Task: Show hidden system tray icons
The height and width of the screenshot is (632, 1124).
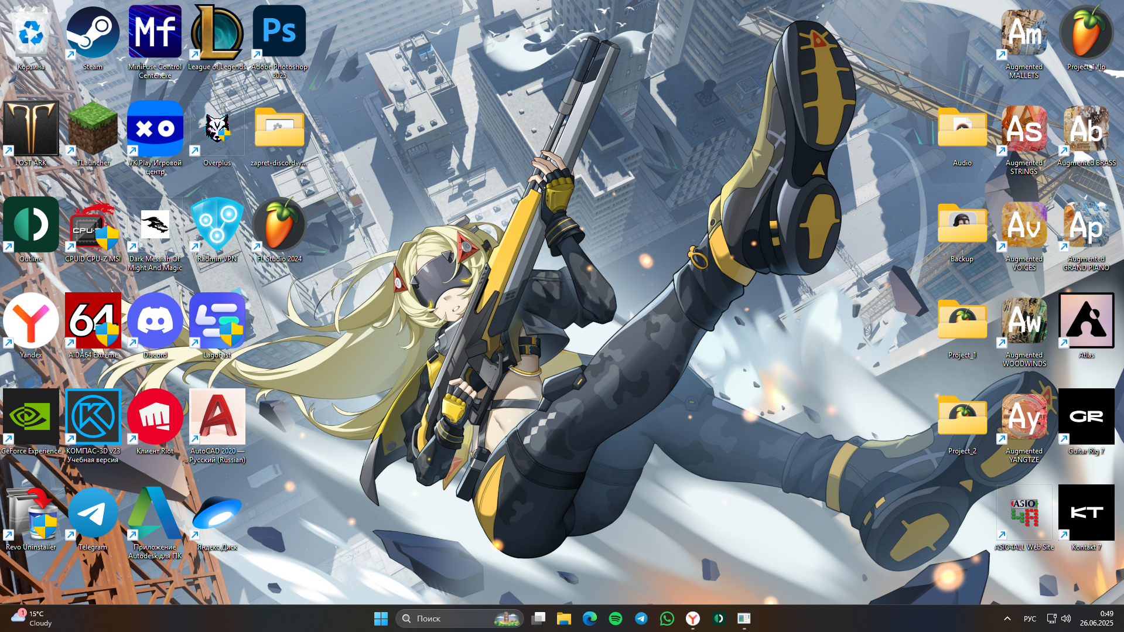Action: (x=1007, y=619)
